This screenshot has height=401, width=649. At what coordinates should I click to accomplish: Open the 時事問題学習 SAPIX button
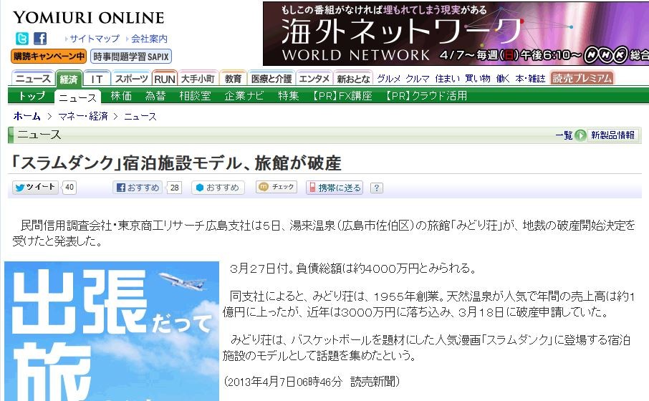point(131,57)
